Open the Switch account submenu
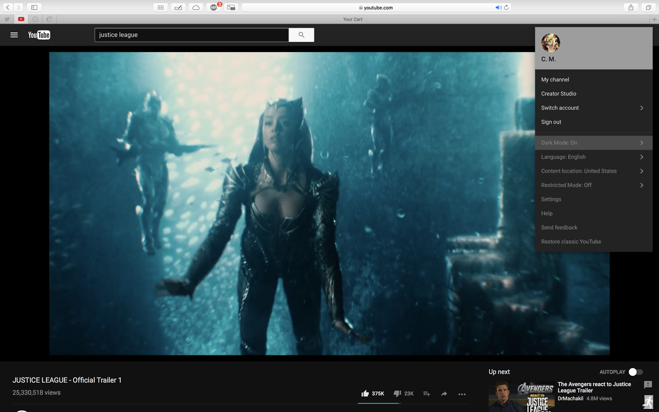The image size is (659, 412). pos(594,108)
